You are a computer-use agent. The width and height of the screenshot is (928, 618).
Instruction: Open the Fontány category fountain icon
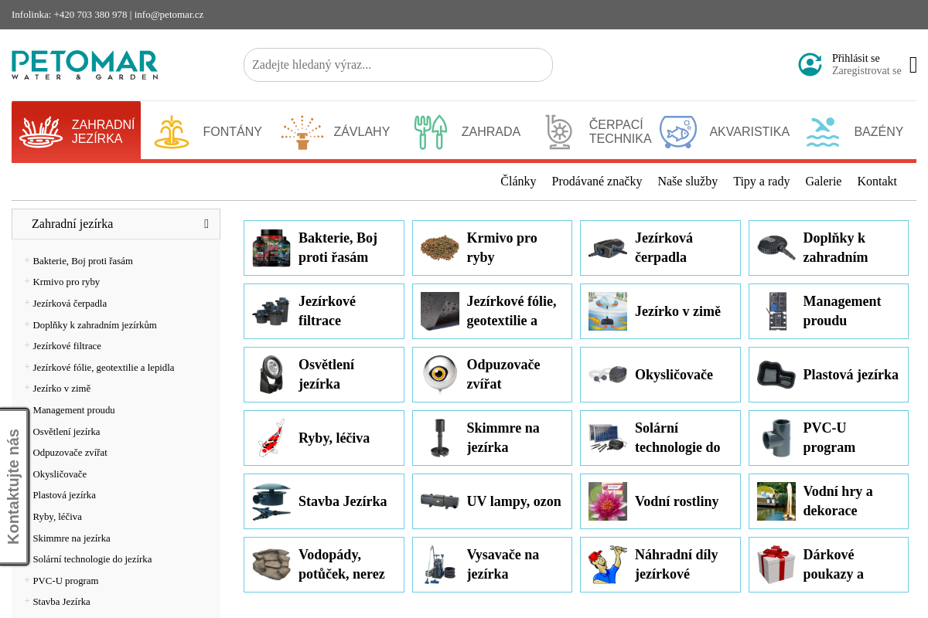click(x=172, y=132)
